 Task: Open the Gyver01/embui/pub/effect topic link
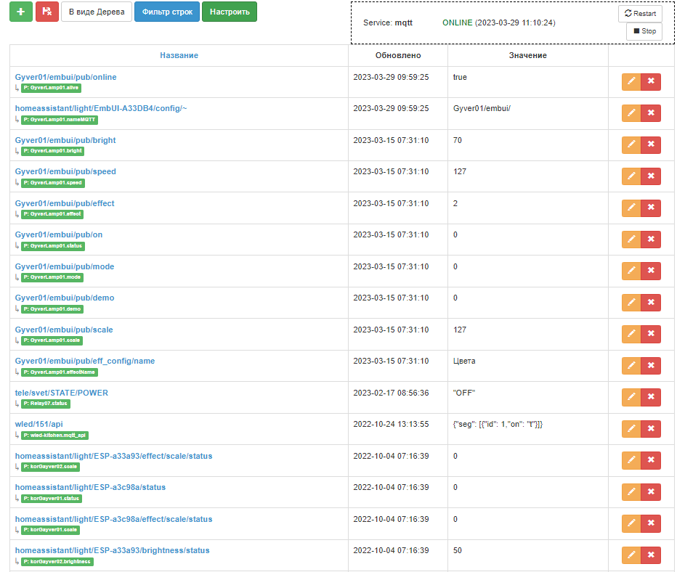click(x=65, y=203)
